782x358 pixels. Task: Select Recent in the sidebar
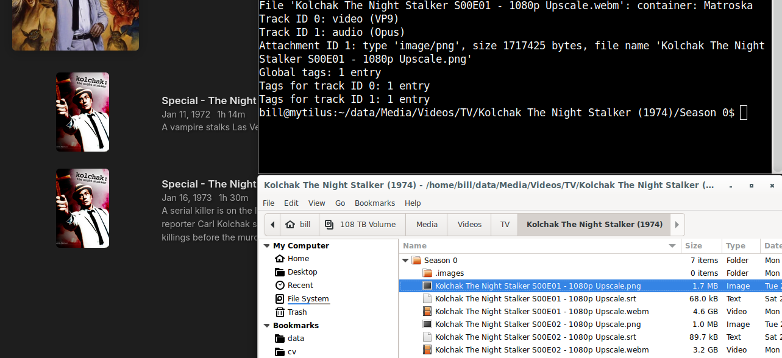[300, 286]
